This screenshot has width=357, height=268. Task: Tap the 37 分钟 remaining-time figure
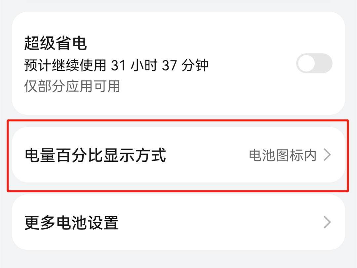[185, 65]
